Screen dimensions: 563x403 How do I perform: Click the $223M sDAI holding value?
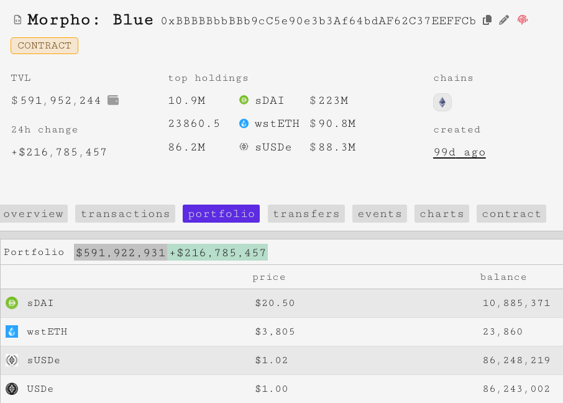click(329, 100)
